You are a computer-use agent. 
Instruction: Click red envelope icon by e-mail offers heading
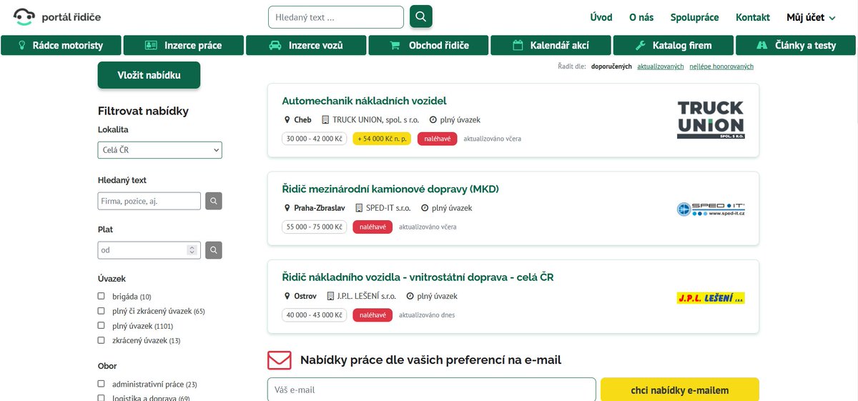(280, 360)
